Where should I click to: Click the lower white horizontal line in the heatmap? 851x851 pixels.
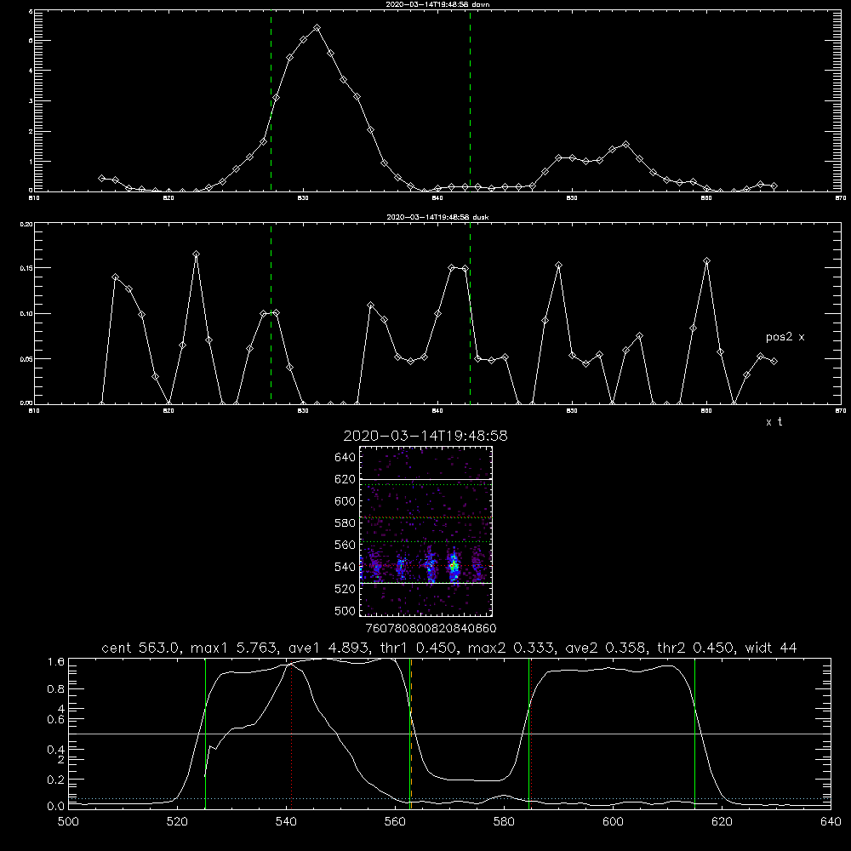click(x=425, y=583)
